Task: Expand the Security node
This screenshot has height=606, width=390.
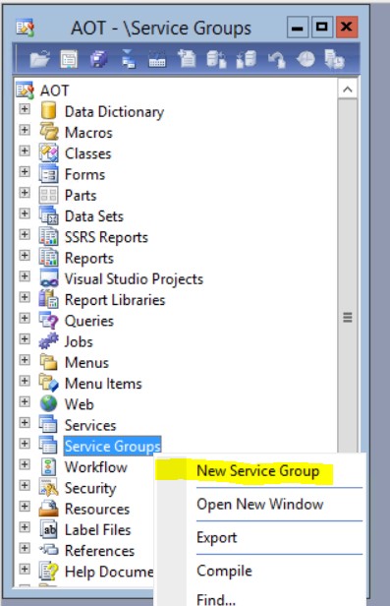Action: (x=25, y=485)
